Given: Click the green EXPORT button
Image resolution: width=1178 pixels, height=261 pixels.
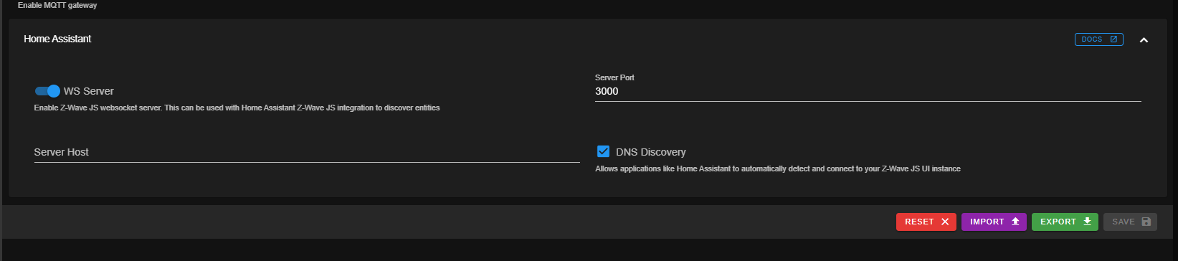Looking at the screenshot, I should pos(1065,222).
